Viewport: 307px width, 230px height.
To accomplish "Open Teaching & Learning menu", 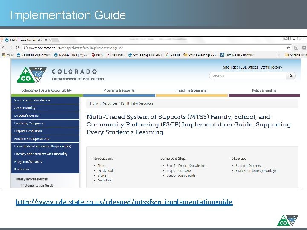I will point(191,90).
